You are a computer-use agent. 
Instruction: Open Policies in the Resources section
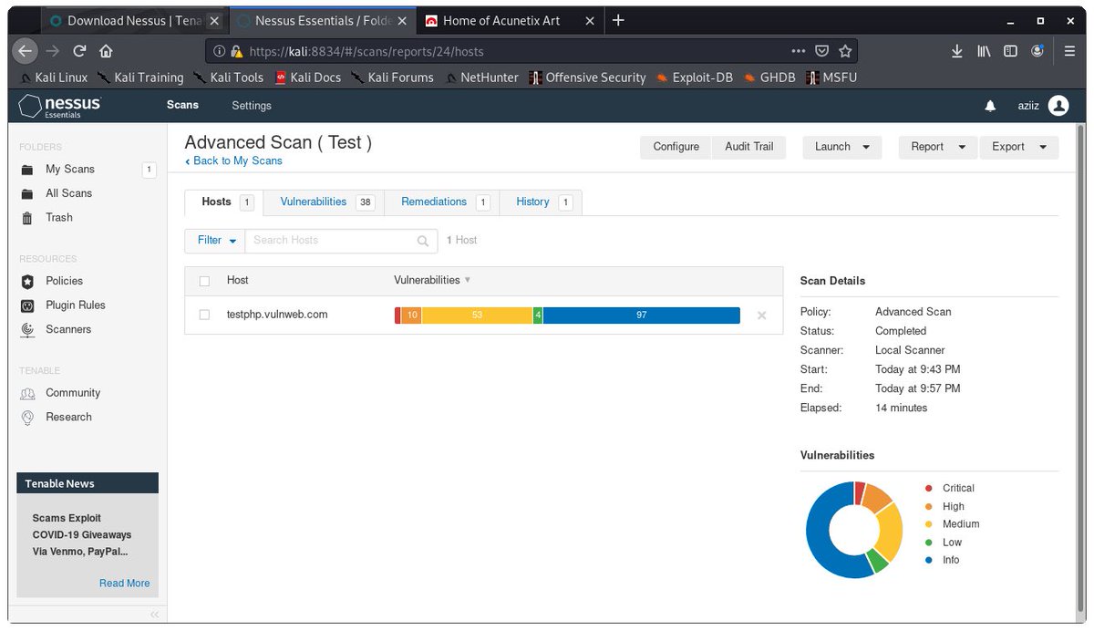(64, 281)
